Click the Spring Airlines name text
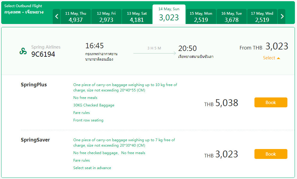297x179 pixels. 46,47
